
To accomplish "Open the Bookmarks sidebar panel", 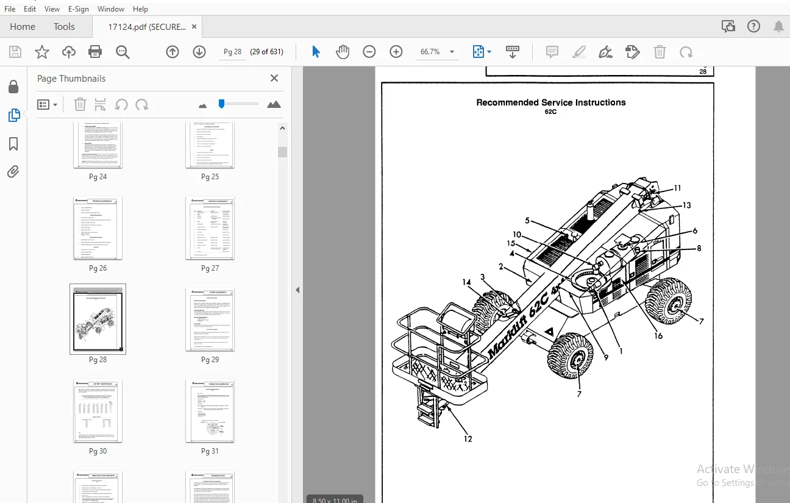I will click(x=13, y=144).
